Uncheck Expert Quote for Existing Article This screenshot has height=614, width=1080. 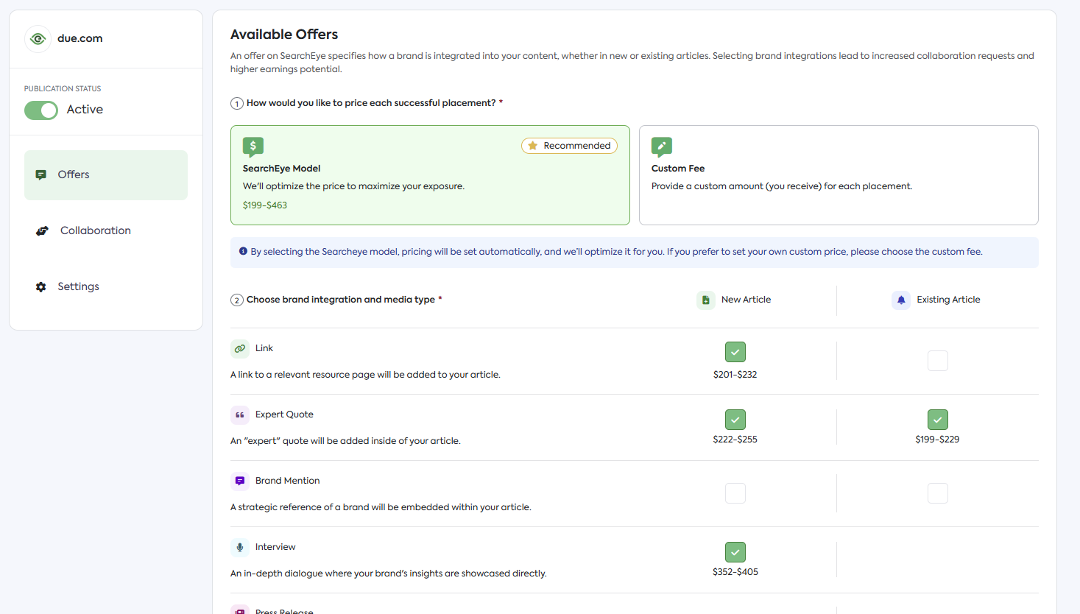[938, 420]
